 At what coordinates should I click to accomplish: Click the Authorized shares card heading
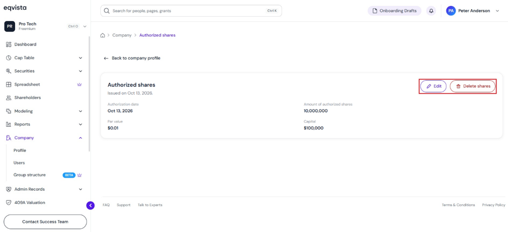coord(131,85)
